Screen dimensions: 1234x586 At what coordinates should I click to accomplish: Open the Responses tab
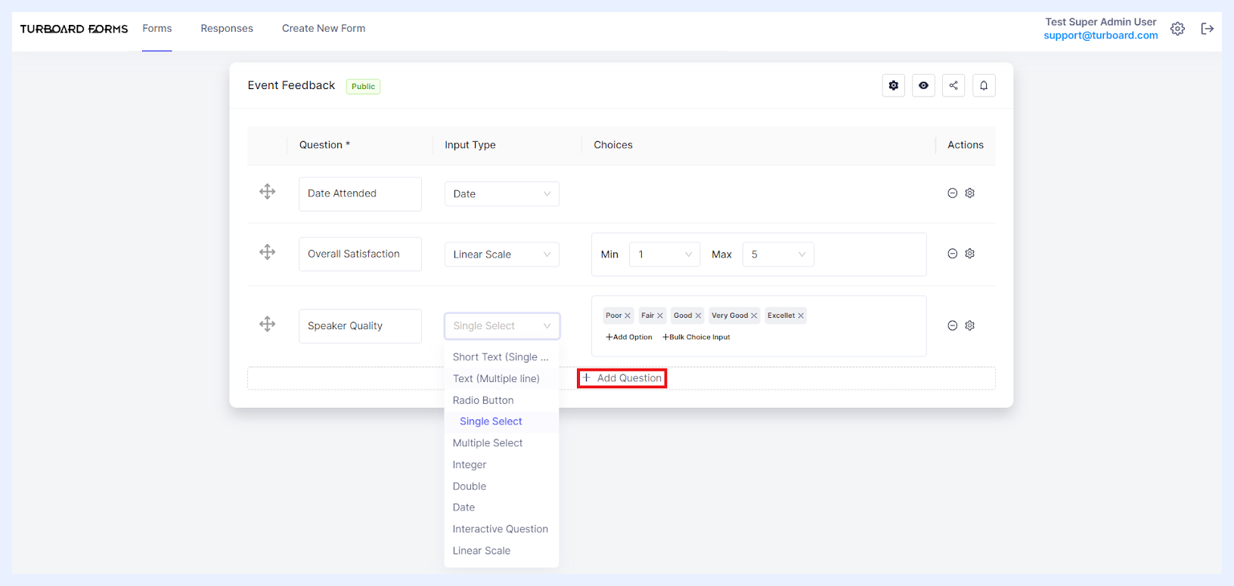(x=227, y=29)
